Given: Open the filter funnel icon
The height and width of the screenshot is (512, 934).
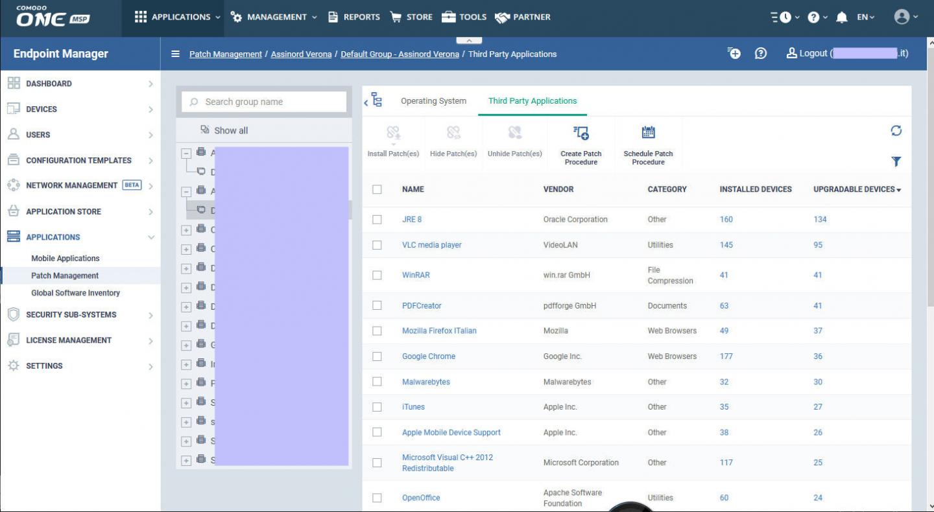Looking at the screenshot, I should [896, 161].
